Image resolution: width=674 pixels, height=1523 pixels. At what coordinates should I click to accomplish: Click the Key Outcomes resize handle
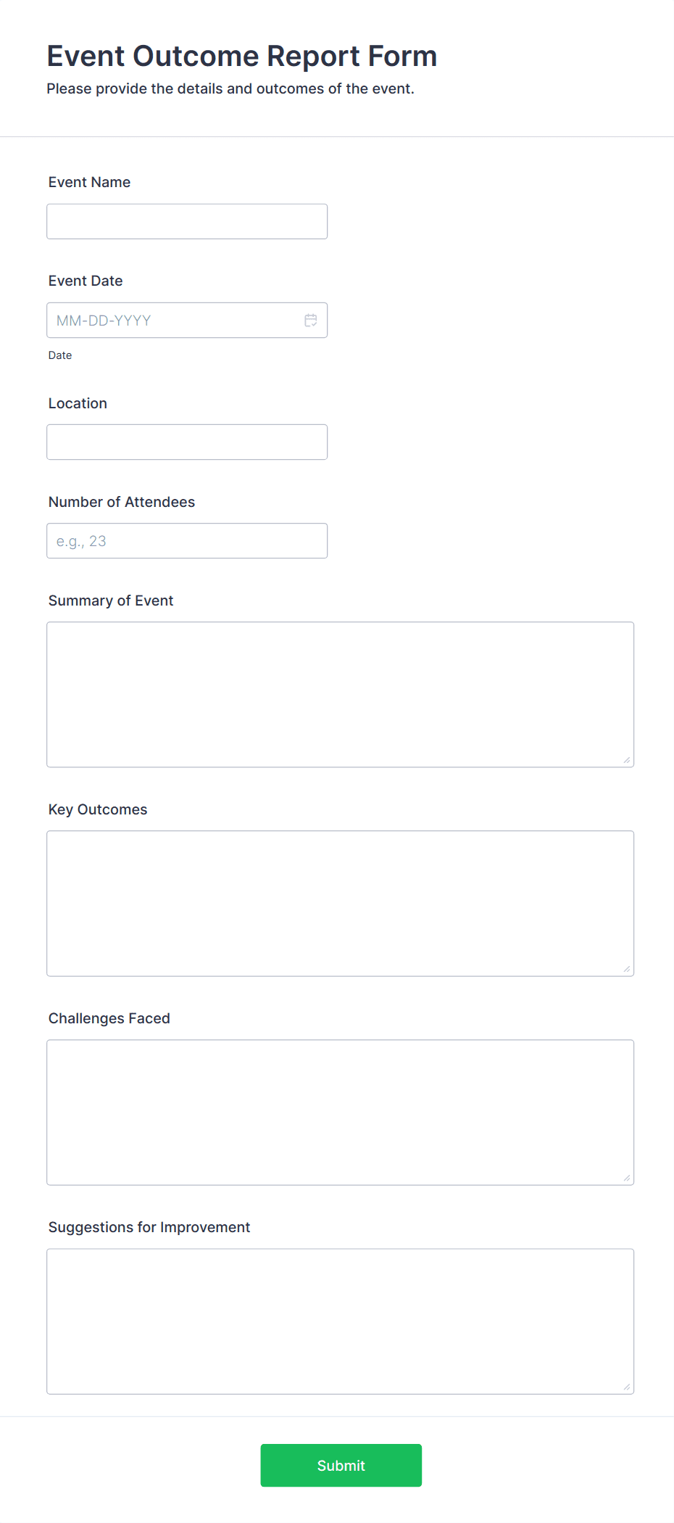coord(627,969)
